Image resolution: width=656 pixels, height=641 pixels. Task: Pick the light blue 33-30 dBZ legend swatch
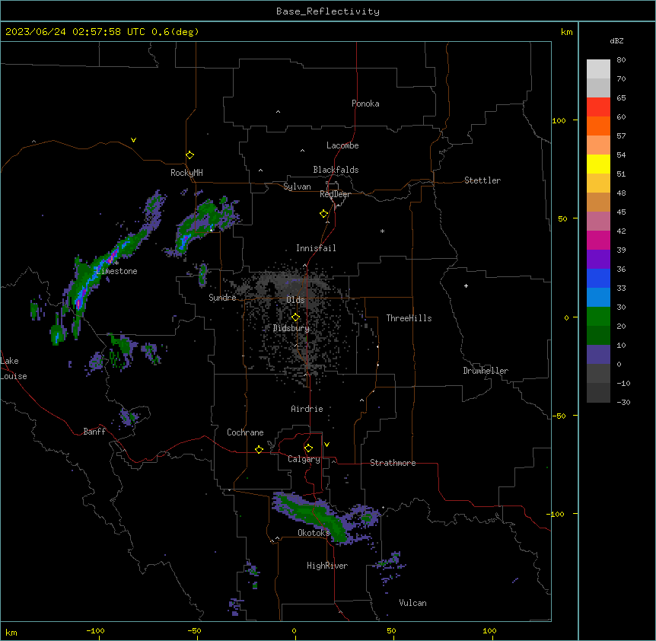click(x=598, y=298)
